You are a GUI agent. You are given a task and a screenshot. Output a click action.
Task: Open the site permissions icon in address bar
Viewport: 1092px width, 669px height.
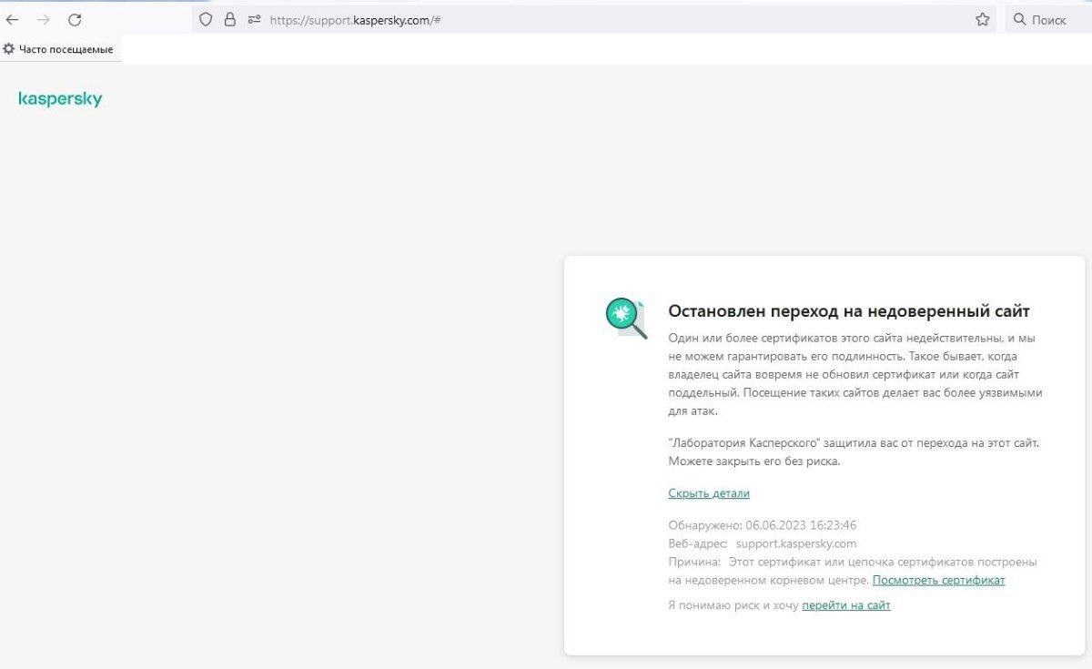(x=254, y=19)
